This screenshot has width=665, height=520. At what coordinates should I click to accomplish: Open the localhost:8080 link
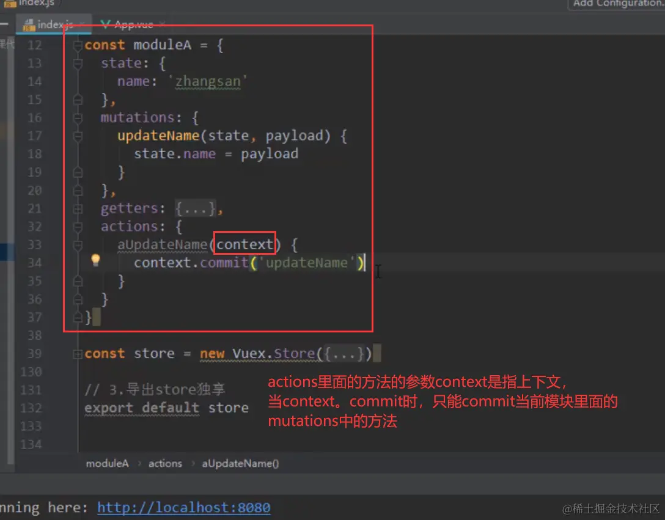[x=183, y=507]
